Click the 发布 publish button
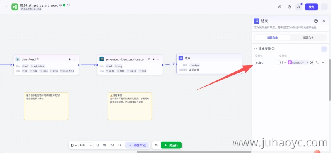This screenshot has height=153, width=331. 312,7
